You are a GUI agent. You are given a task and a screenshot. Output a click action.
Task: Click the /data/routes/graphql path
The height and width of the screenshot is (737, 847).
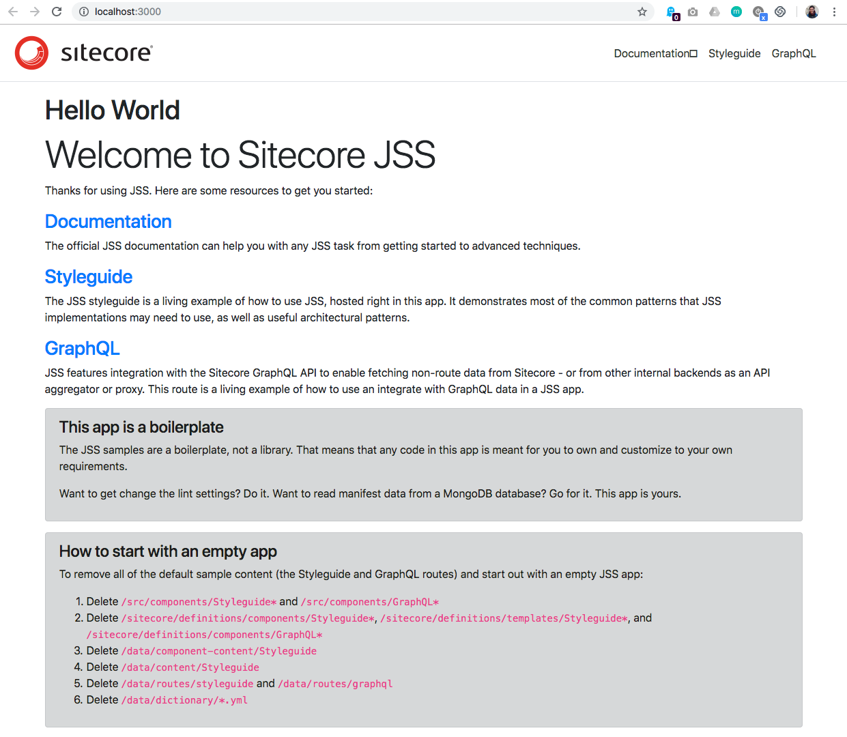click(335, 684)
